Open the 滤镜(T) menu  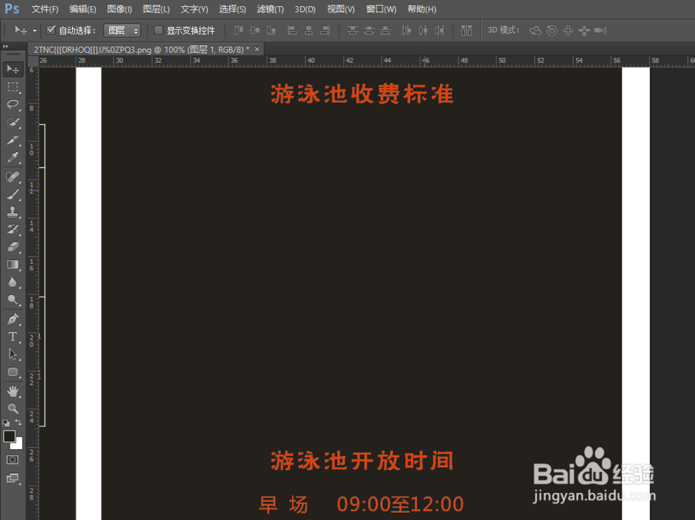pos(270,9)
